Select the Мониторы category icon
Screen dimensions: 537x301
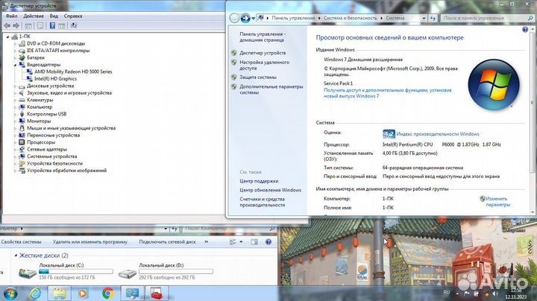tap(22, 121)
